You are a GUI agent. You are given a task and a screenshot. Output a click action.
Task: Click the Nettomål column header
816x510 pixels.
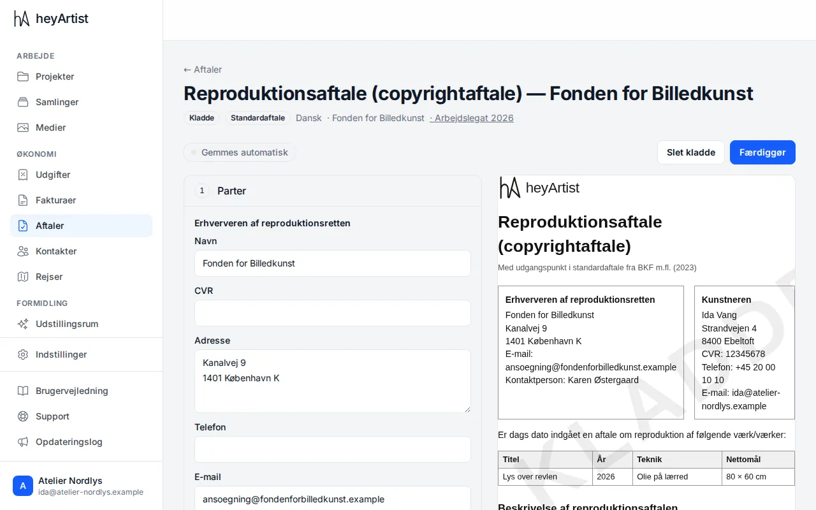point(758,460)
